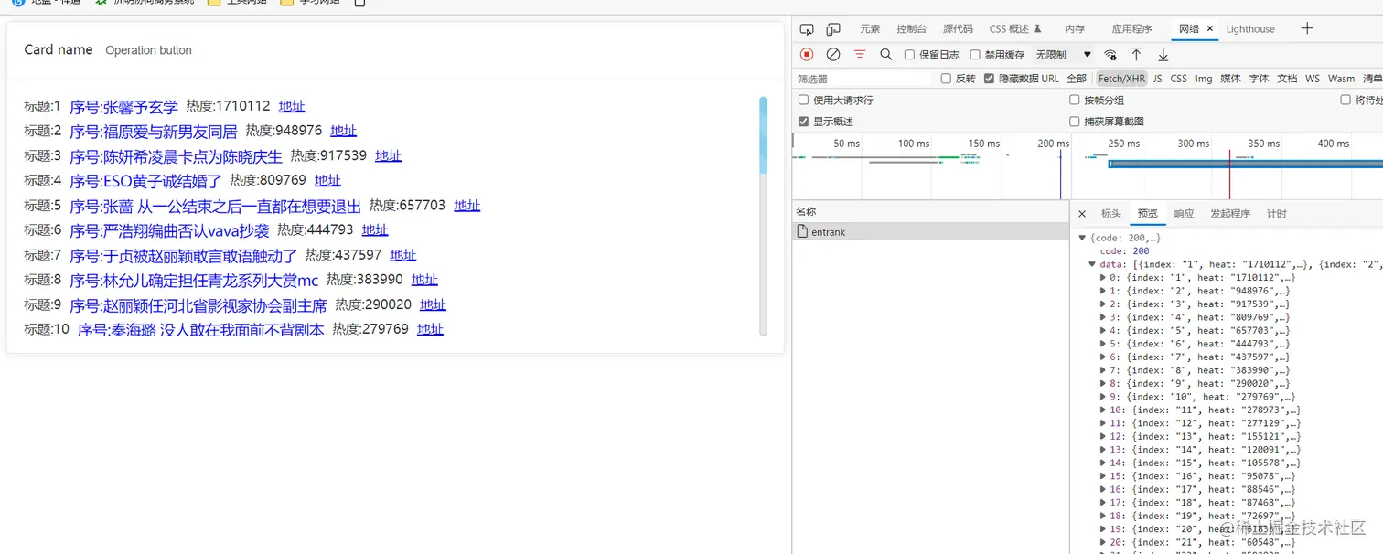This screenshot has width=1383, height=554.
Task: Enable 捕获屏幕截图 checkbox
Action: [1075, 121]
